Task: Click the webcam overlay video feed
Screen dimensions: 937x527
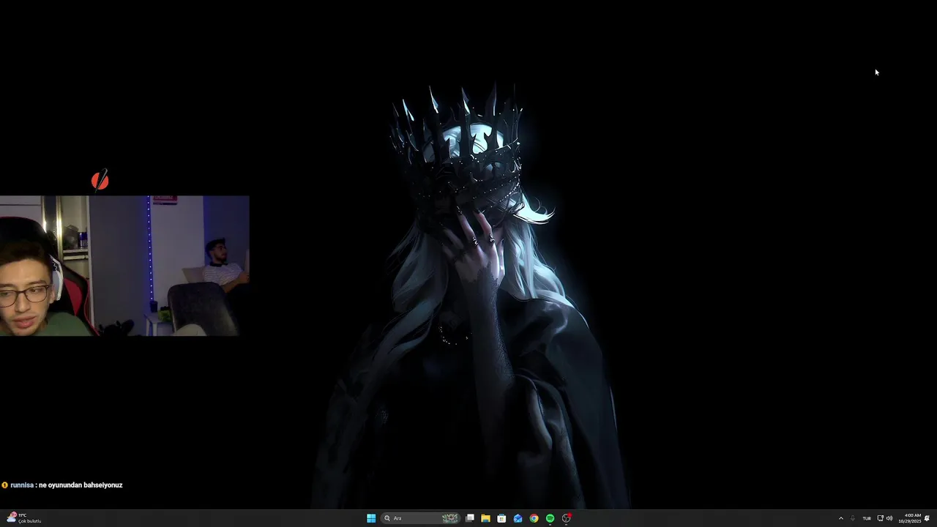Action: (124, 266)
